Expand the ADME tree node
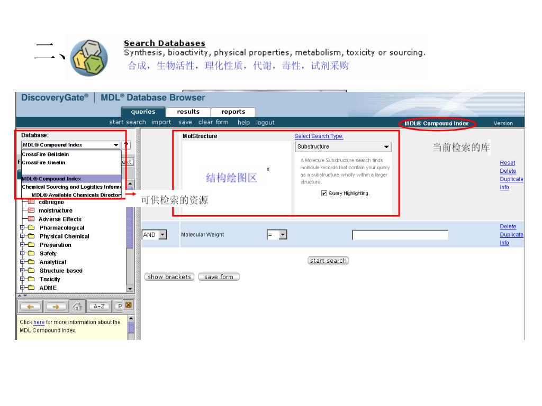This screenshot has width=542, height=406. 22,288
